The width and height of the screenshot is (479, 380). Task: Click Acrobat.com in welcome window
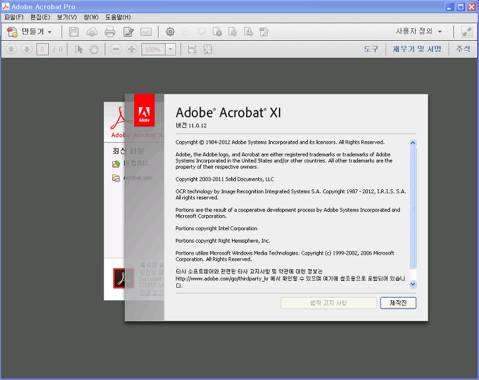(132, 178)
